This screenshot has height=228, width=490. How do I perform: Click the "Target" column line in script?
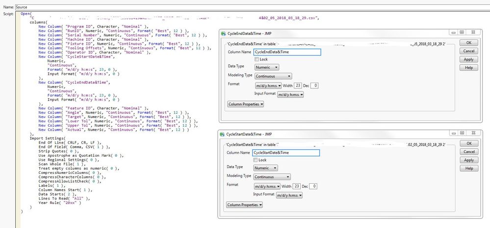pyautogui.click(x=115, y=117)
